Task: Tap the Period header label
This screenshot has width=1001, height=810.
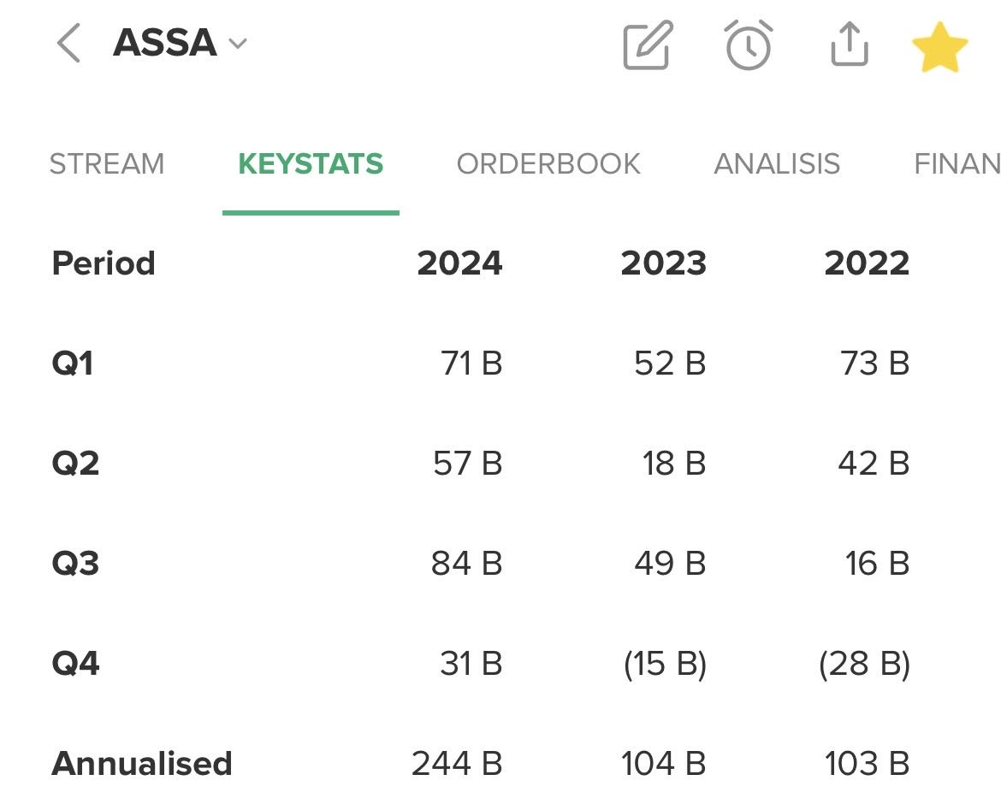Action: [x=104, y=263]
